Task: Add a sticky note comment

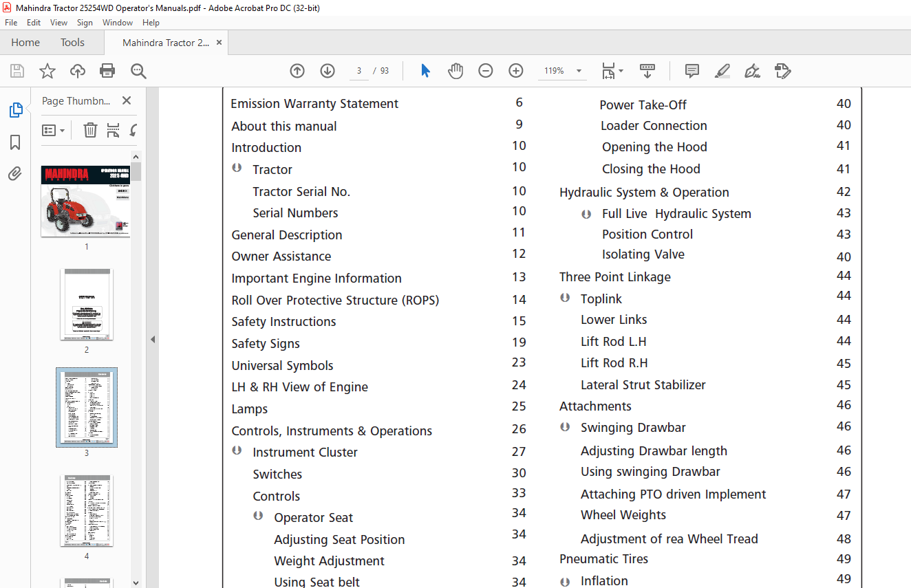Action: 692,71
